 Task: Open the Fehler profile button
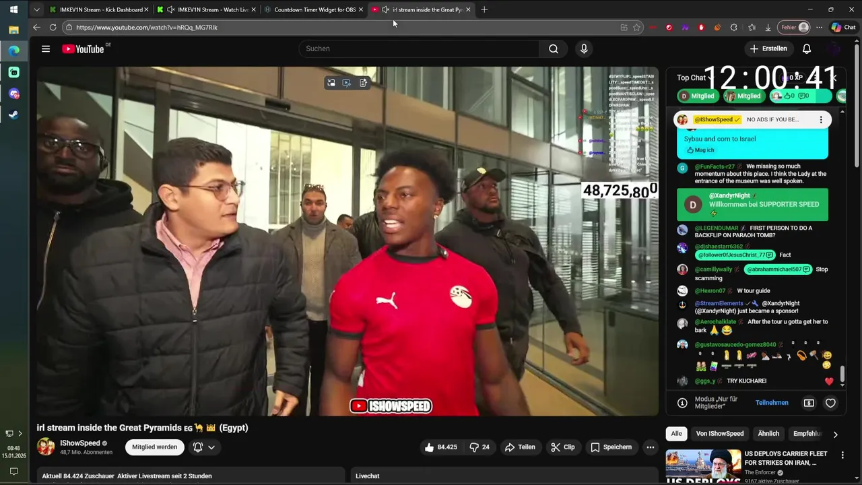795,28
